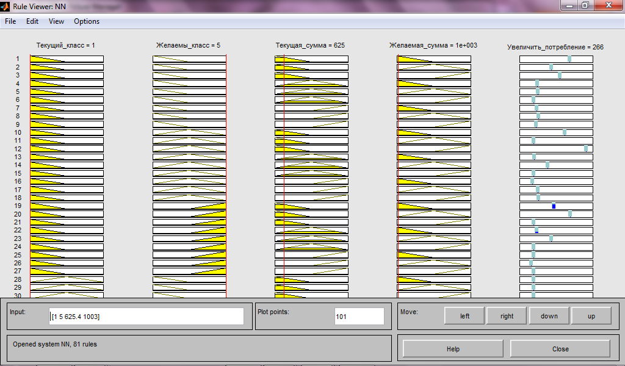Click the right move button
The image size is (625, 366).
point(507,316)
